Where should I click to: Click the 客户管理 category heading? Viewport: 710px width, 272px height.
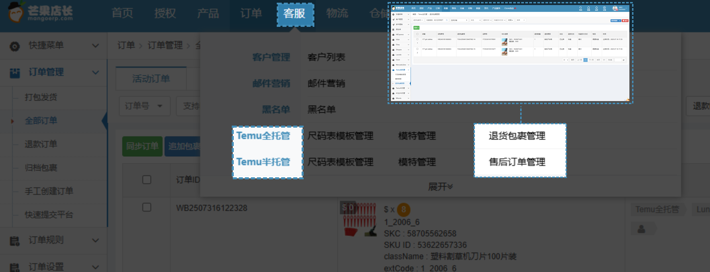(271, 57)
